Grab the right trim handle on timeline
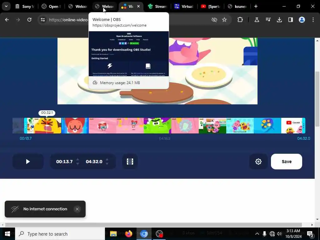Screen dimensions: 320x240 [304, 126]
